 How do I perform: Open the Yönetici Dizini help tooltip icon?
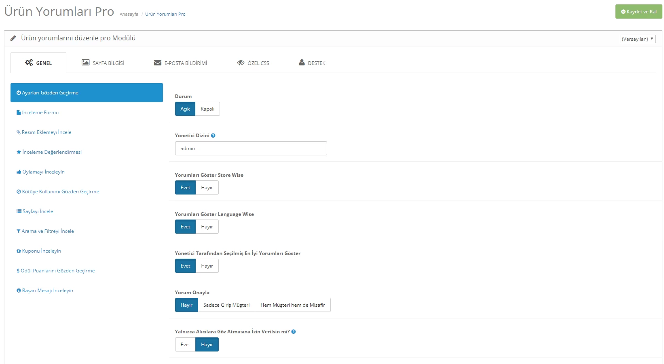(x=213, y=135)
